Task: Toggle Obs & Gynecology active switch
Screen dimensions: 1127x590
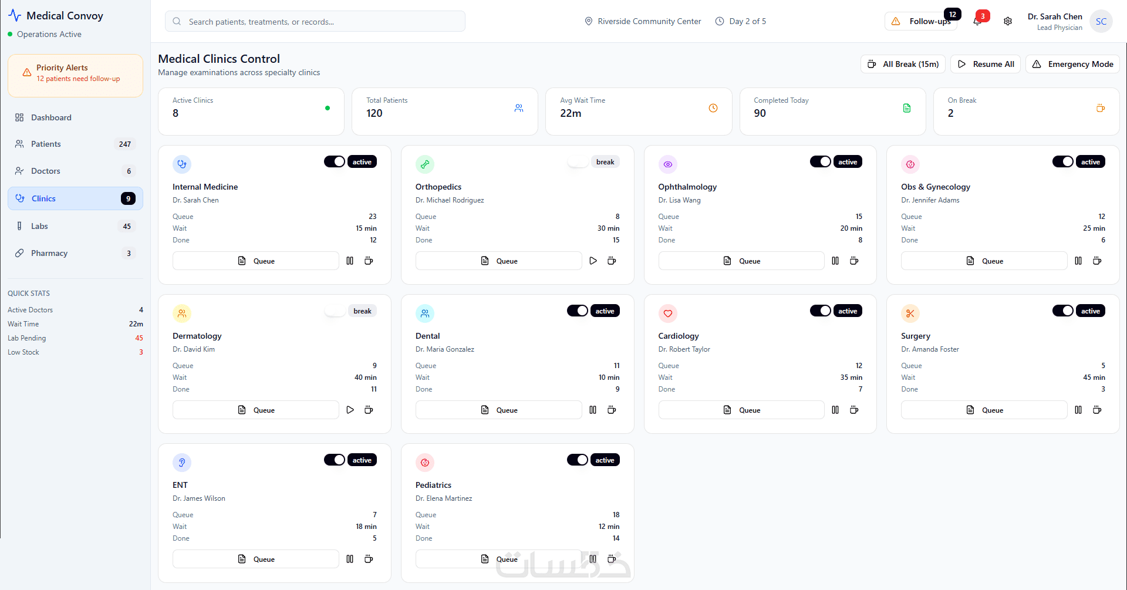Action: (x=1063, y=161)
